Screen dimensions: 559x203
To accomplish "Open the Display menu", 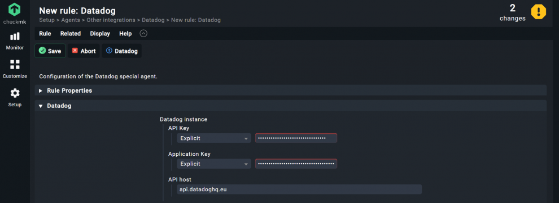I will point(100,34).
